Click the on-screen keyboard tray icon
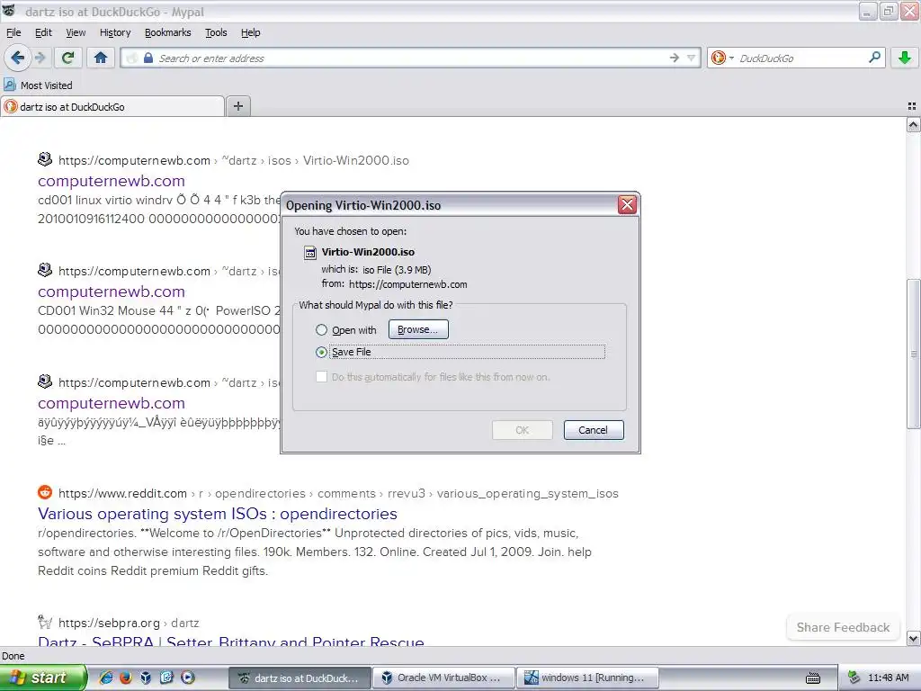The width and height of the screenshot is (921, 691). pyautogui.click(x=813, y=678)
